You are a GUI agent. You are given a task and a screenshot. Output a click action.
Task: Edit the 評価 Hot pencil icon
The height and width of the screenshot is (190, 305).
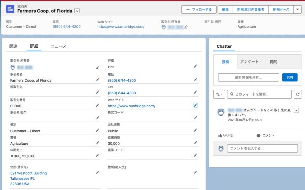pyautogui.click(x=195, y=66)
